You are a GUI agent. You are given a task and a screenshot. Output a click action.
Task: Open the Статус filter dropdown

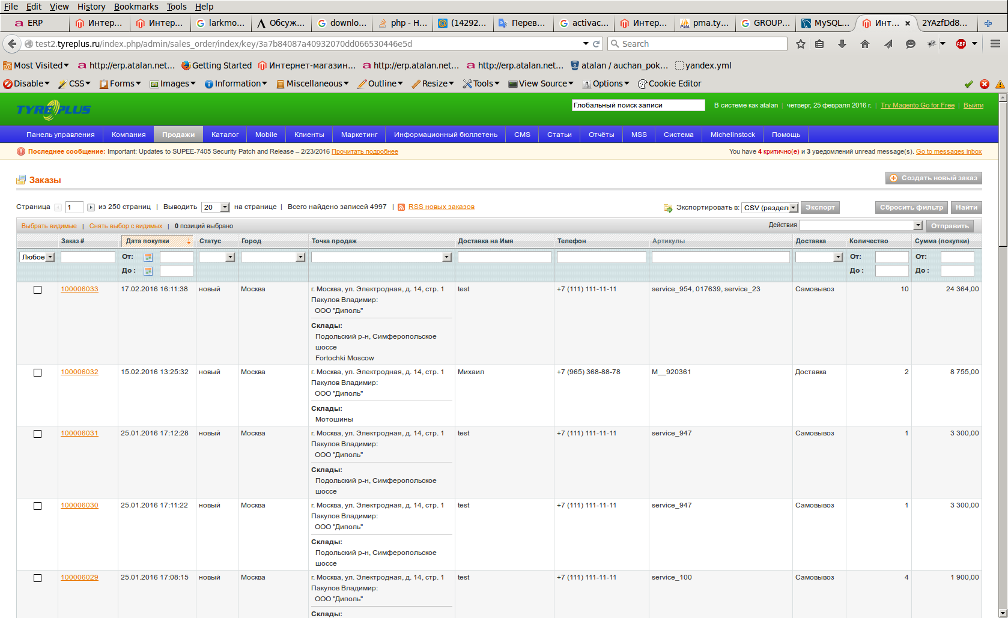(x=217, y=257)
